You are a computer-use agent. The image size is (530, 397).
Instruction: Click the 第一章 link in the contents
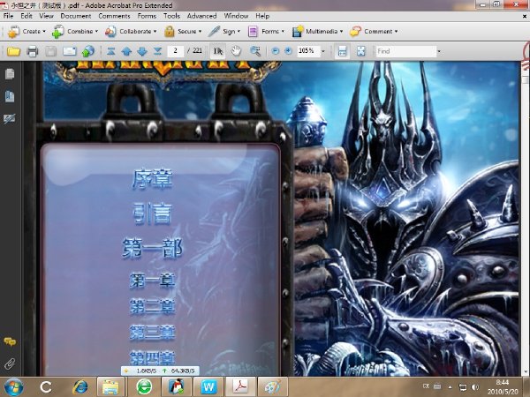click(x=153, y=281)
